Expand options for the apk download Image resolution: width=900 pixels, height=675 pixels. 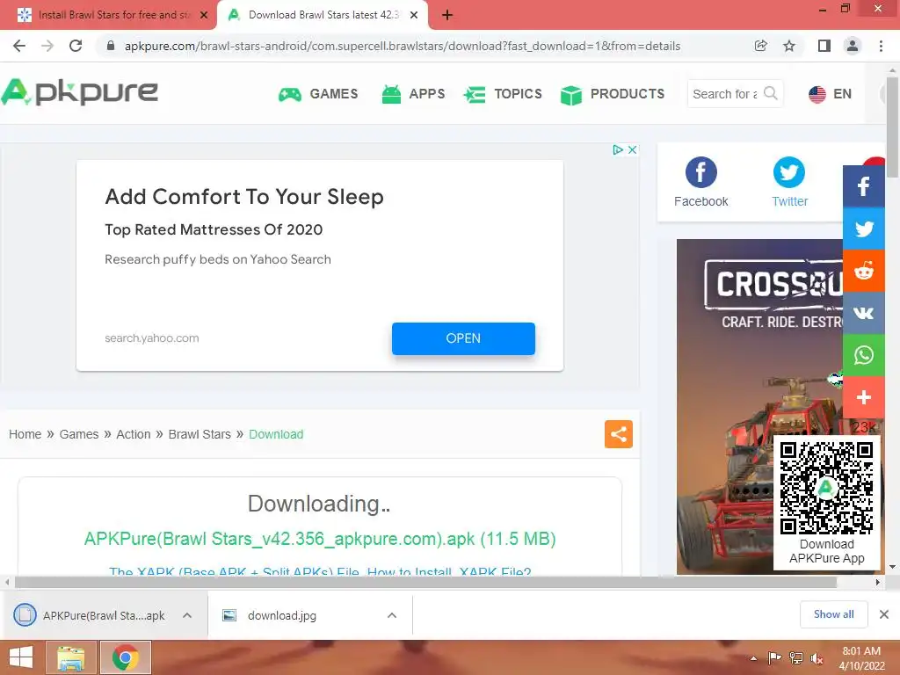[x=187, y=615]
